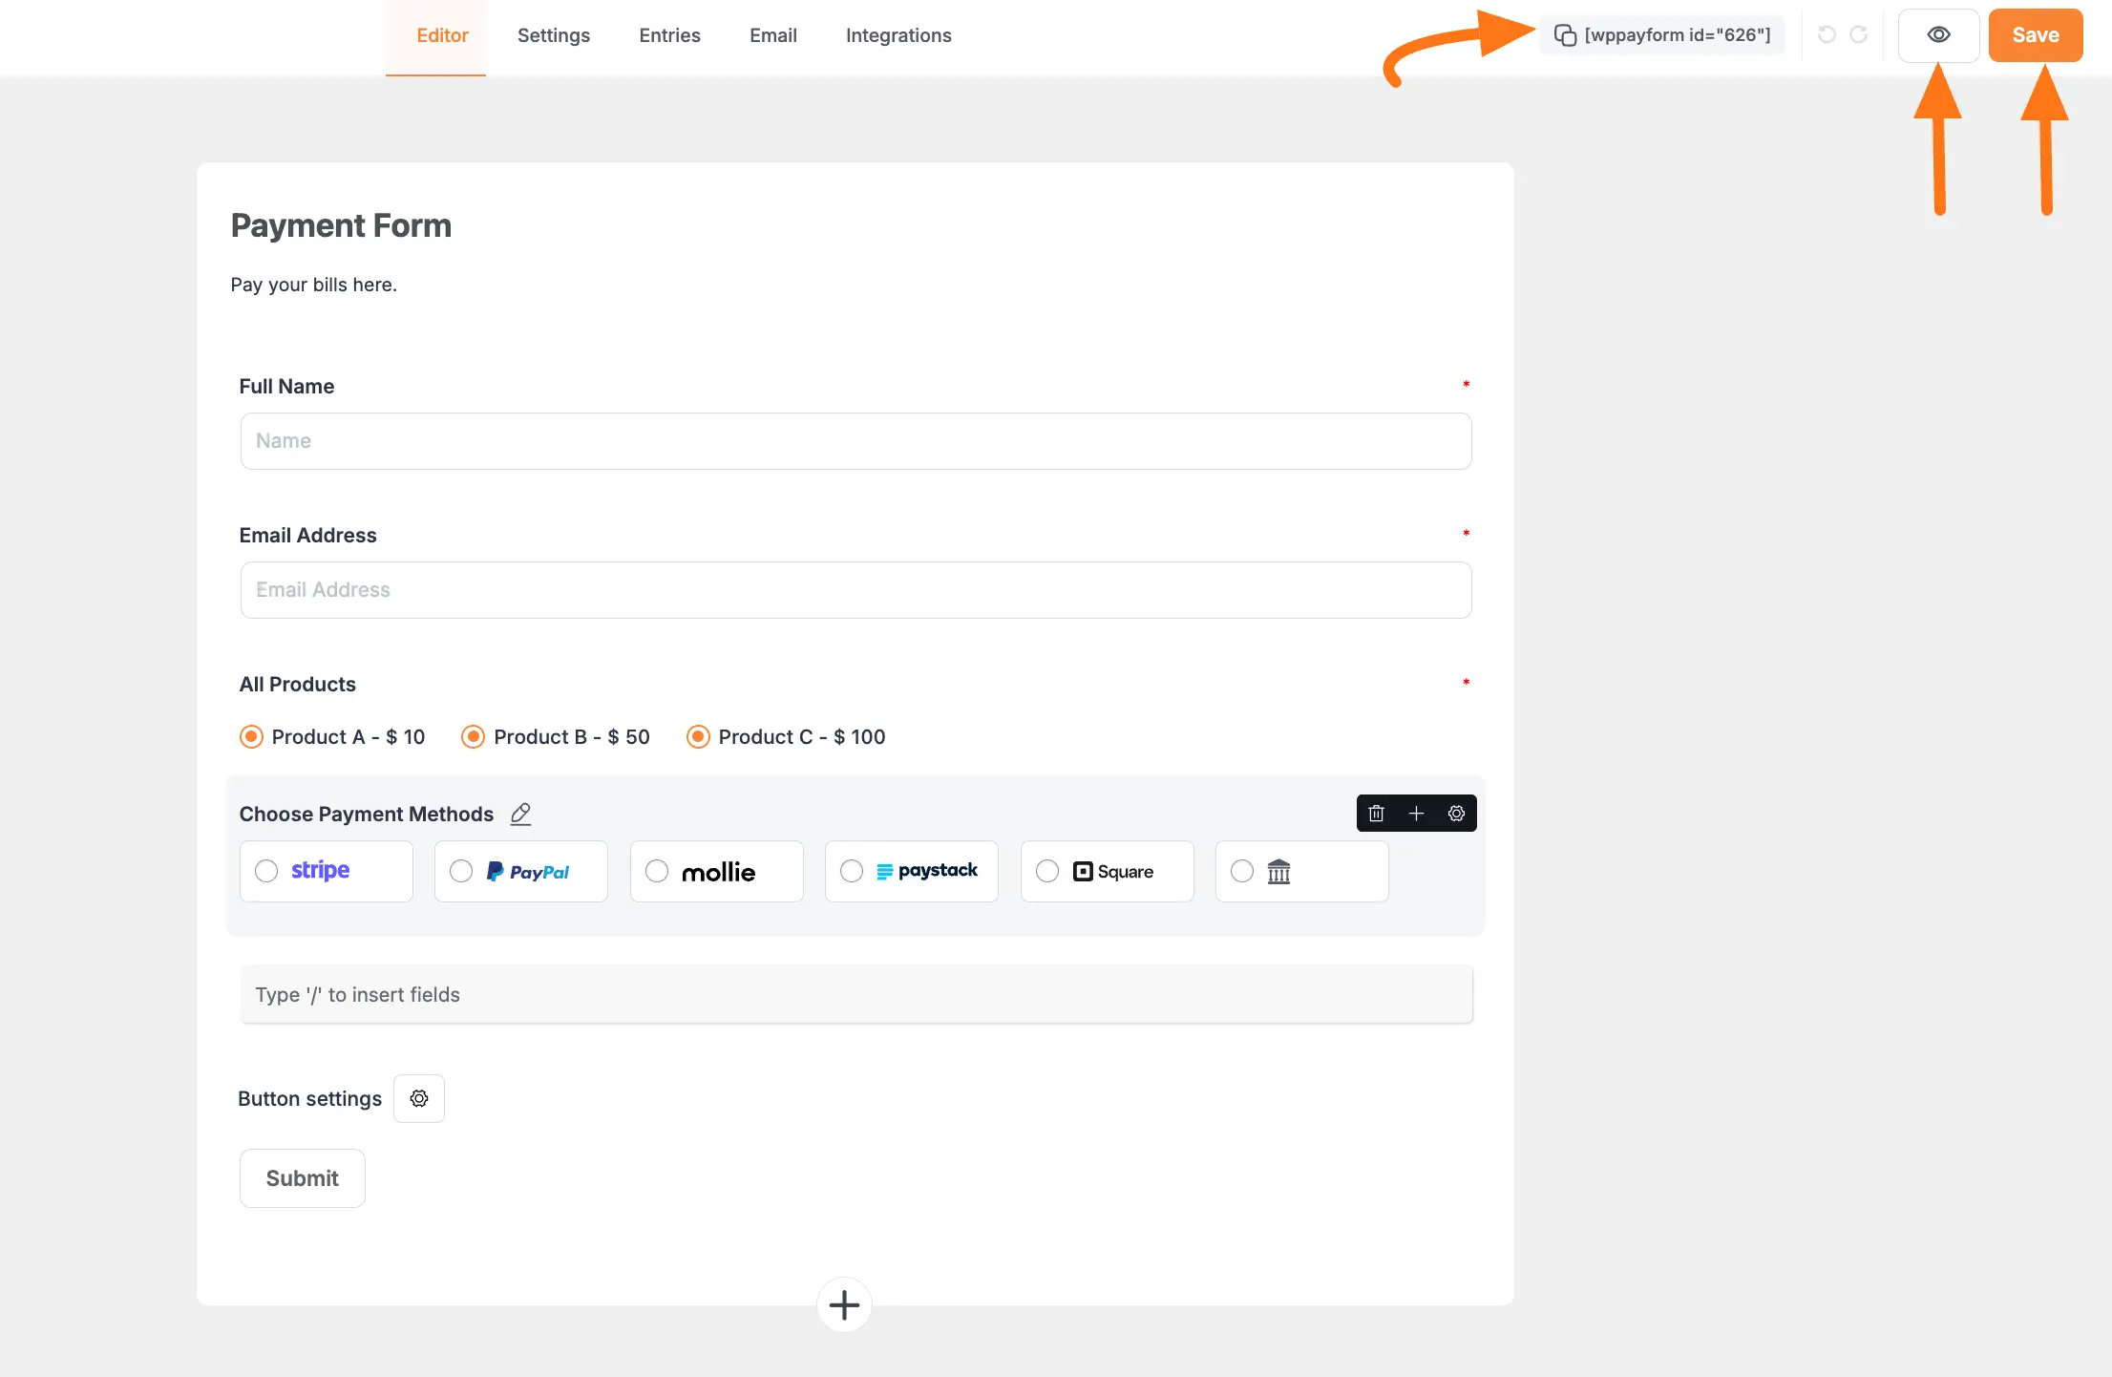Image resolution: width=2112 pixels, height=1377 pixels.
Task: Open payment methods field settings gear
Action: click(x=1456, y=813)
